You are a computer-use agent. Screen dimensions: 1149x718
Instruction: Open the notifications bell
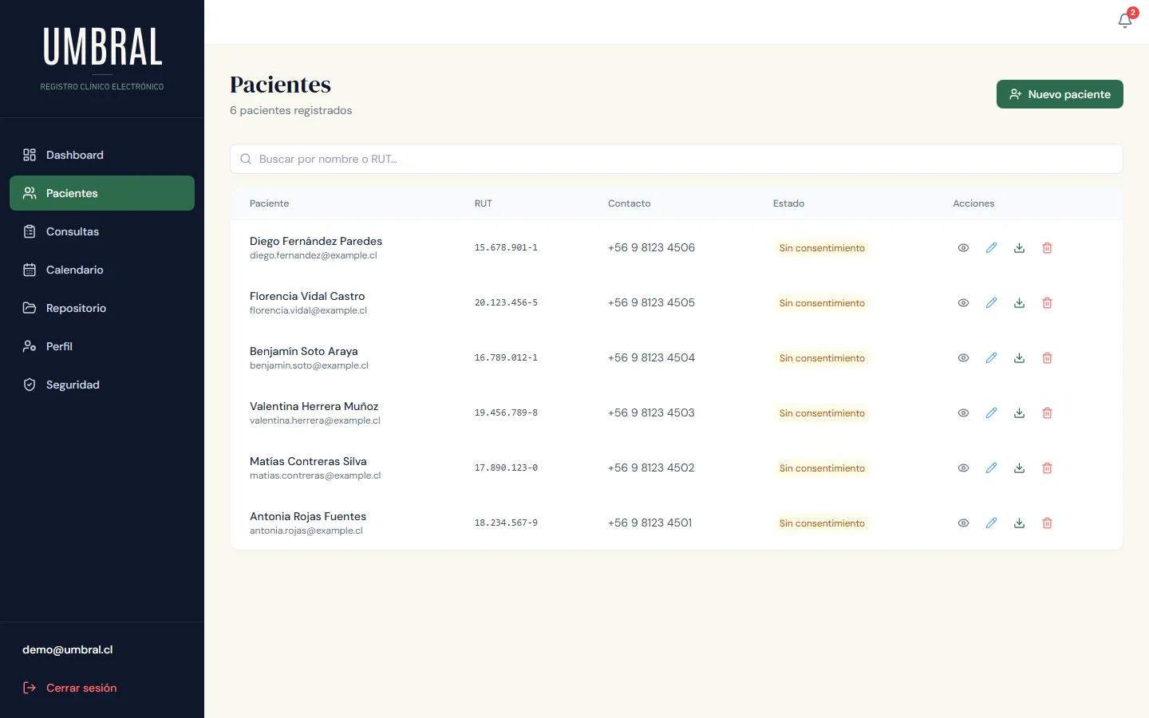pos(1125,21)
